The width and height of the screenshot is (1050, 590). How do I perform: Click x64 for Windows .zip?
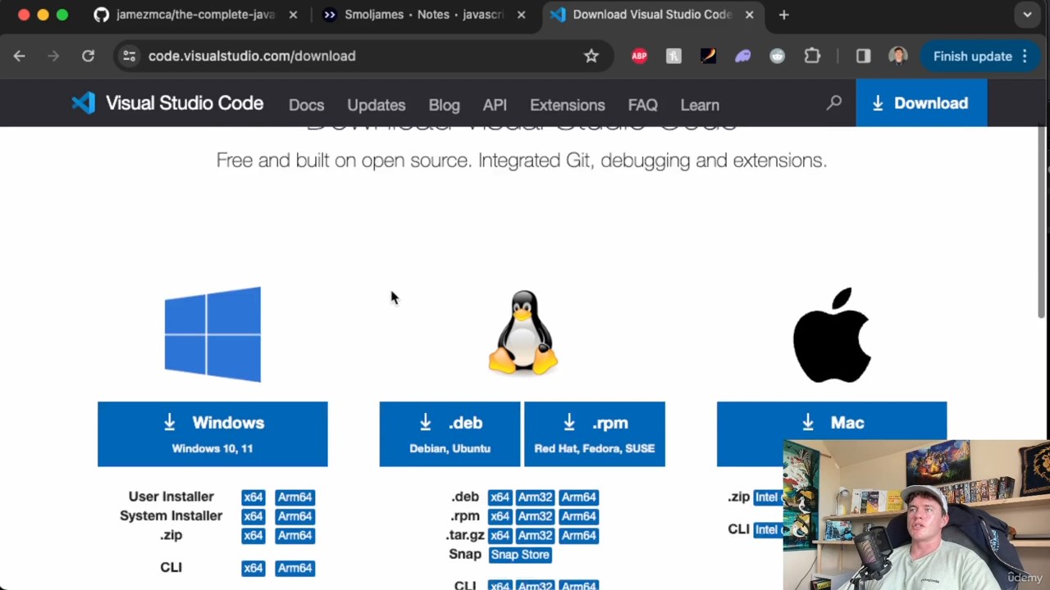point(253,535)
